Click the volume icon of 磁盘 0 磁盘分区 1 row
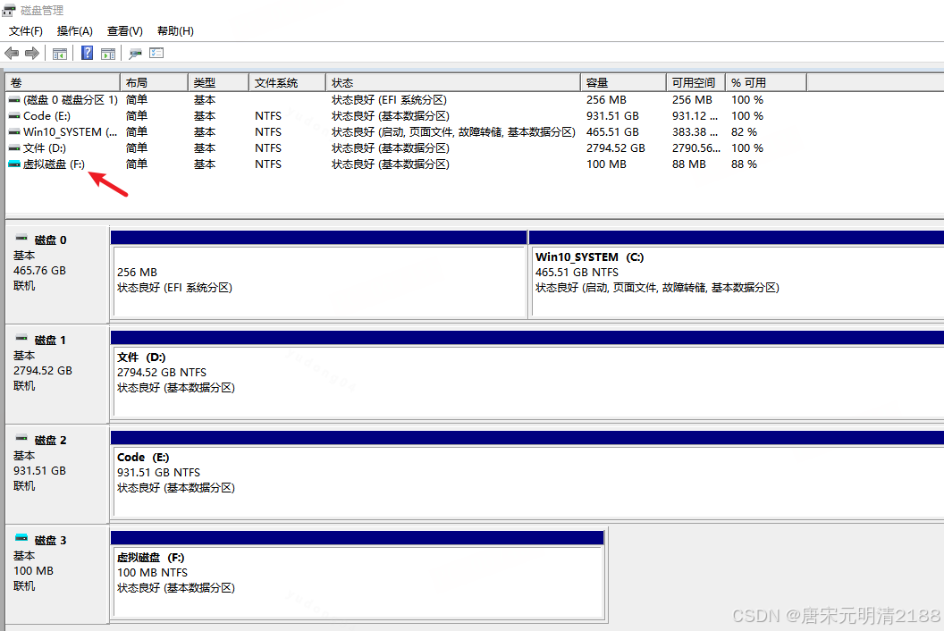This screenshot has width=944, height=631. coord(14,100)
